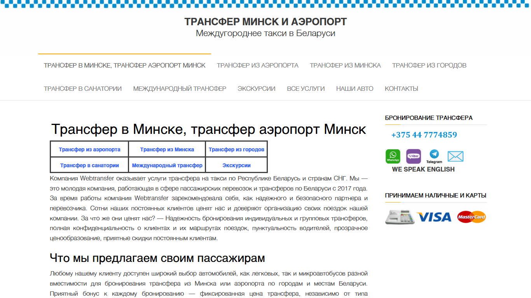
Task: Click heading Что мы предлагаем своим пассажирам
Action: point(157,258)
